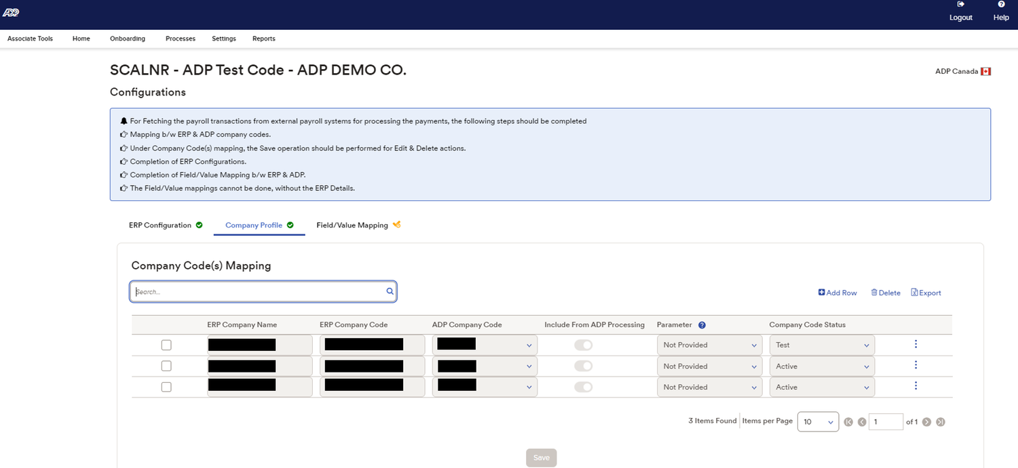Click the ADP logo in the top bar

[11, 12]
